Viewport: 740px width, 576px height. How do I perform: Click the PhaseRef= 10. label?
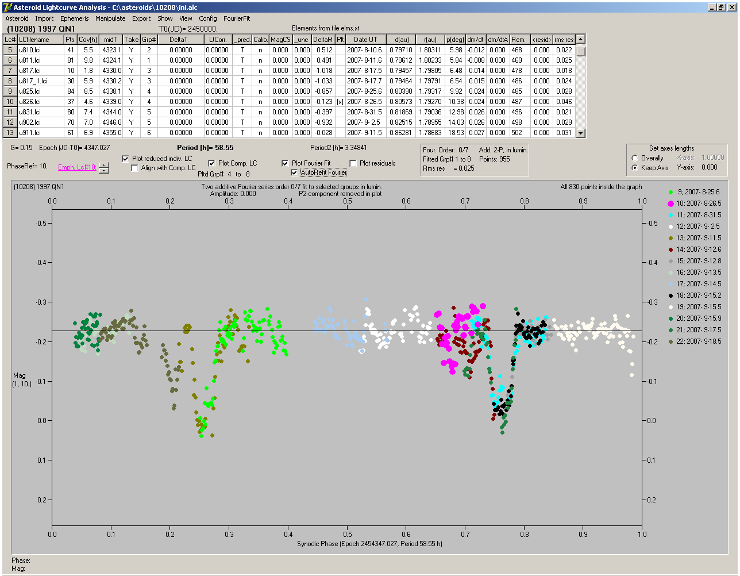pos(27,166)
